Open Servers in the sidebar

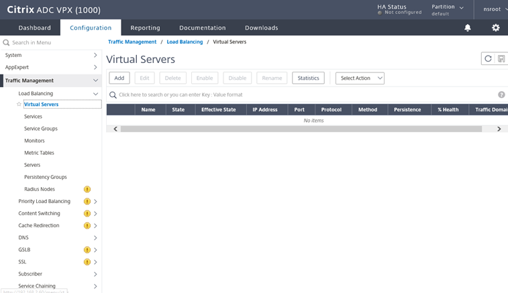click(x=32, y=165)
